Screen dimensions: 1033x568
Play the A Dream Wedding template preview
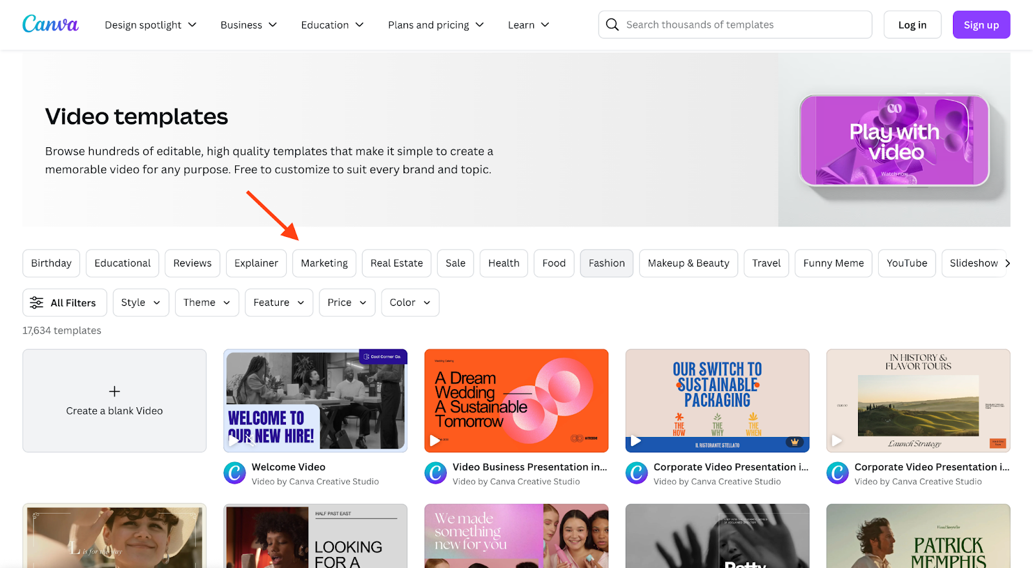tap(435, 441)
